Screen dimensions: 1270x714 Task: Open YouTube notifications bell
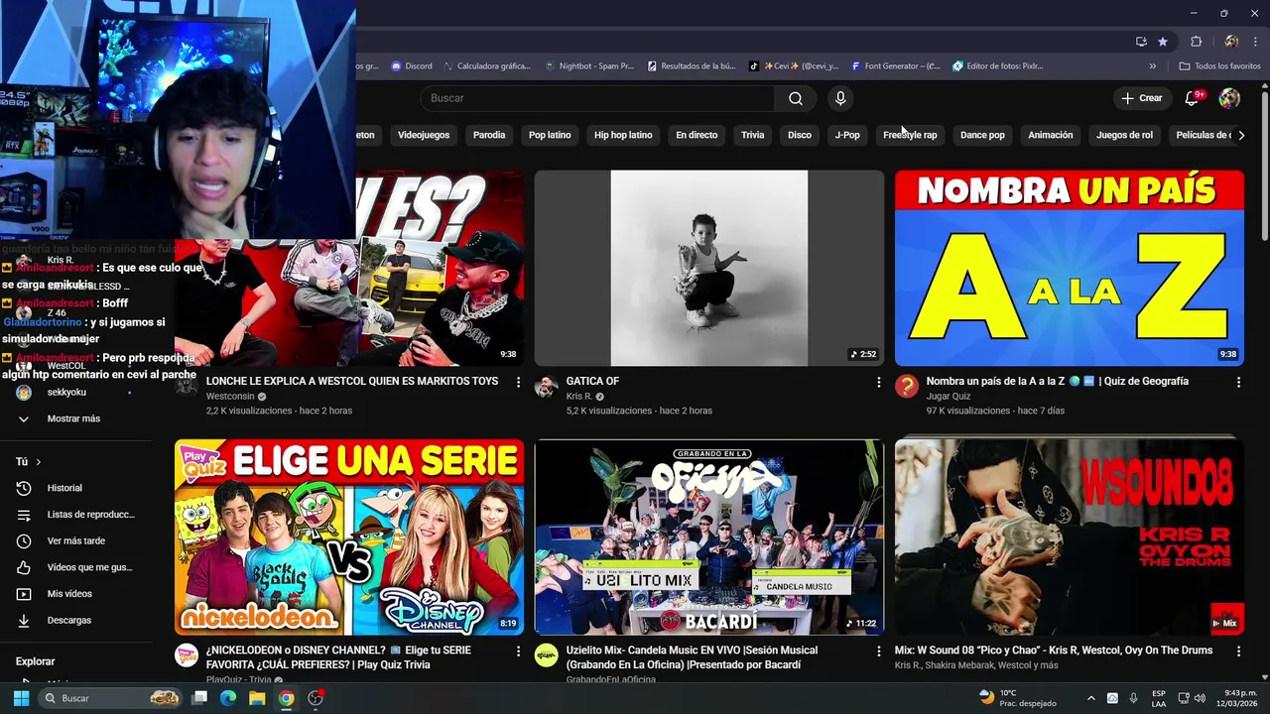click(1192, 98)
